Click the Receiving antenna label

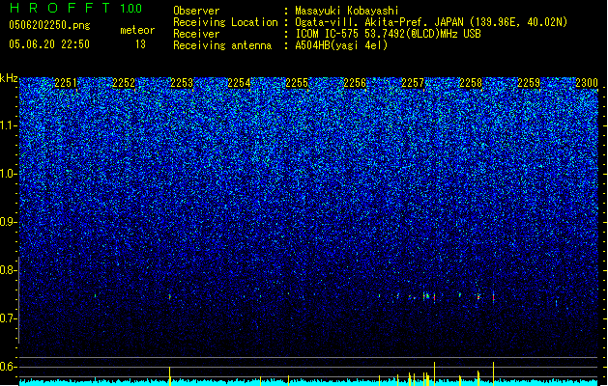point(222,45)
